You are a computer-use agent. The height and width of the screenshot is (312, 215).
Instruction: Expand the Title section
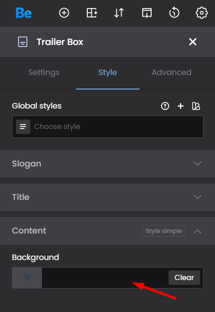tap(107, 197)
